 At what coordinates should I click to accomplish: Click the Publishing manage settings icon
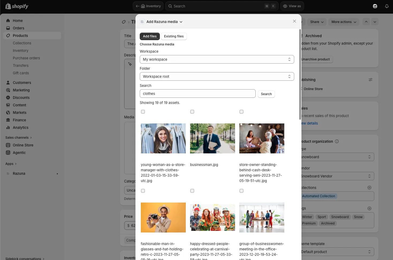click(x=371, y=80)
